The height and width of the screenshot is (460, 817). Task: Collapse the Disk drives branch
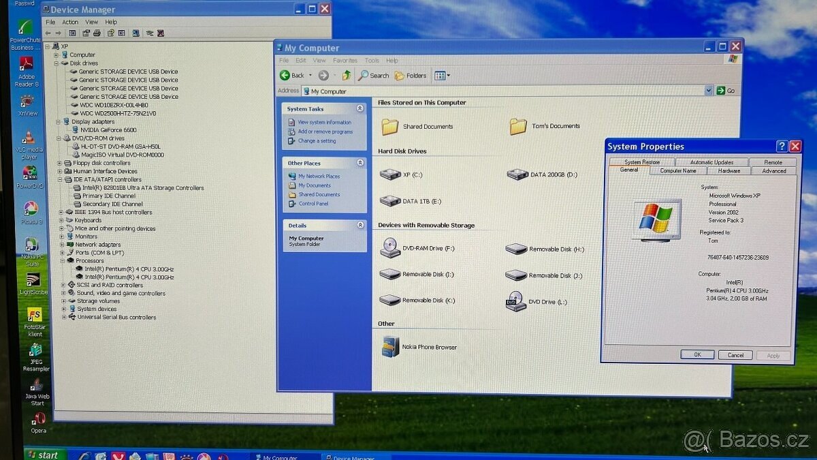coord(56,63)
